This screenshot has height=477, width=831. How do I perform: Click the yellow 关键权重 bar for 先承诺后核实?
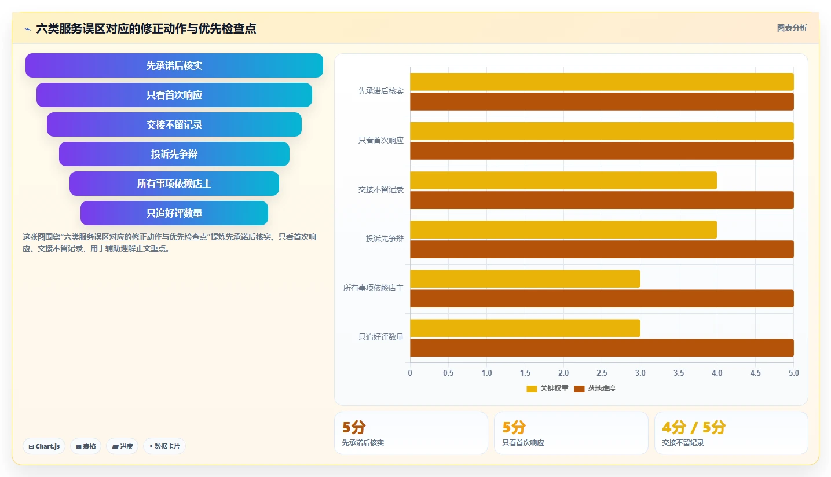(602, 82)
